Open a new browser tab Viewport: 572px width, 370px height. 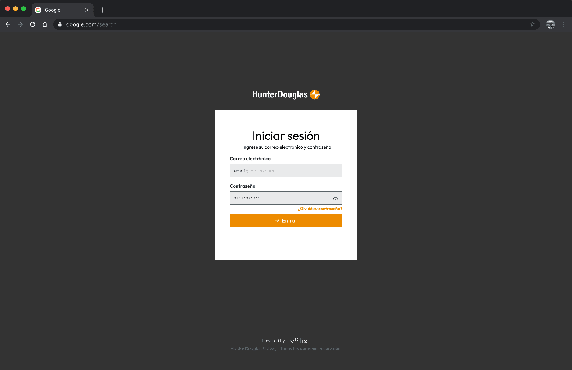(x=103, y=10)
